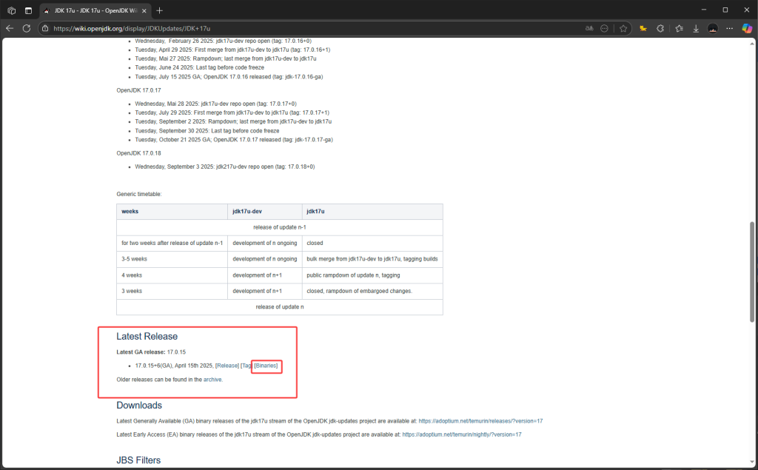
Task: Minimize the Edge browser window
Action: point(704,10)
